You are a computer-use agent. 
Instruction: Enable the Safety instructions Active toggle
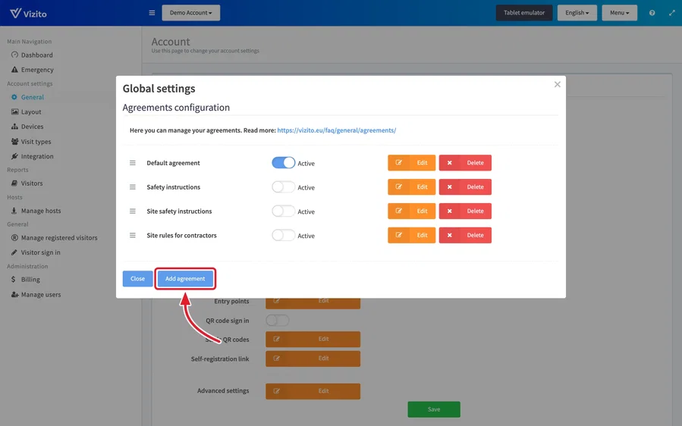(283, 187)
